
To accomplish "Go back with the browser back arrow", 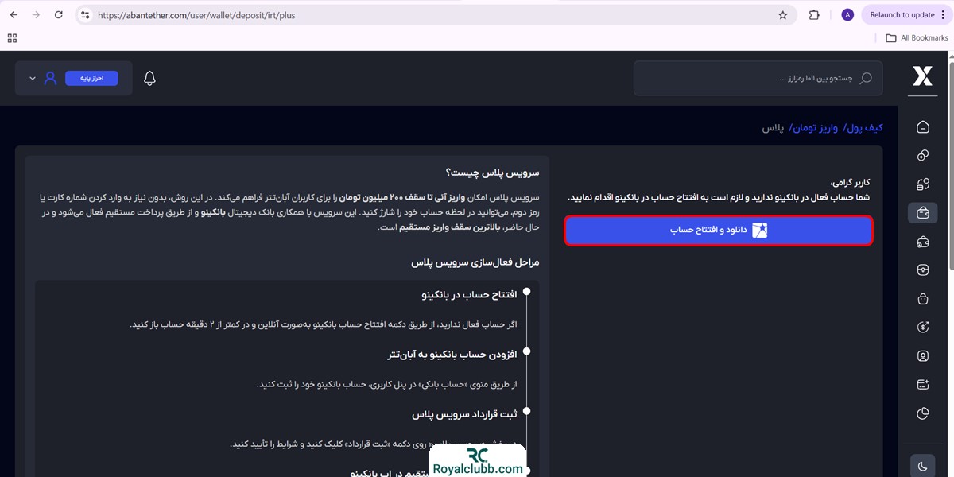I will click(14, 14).
